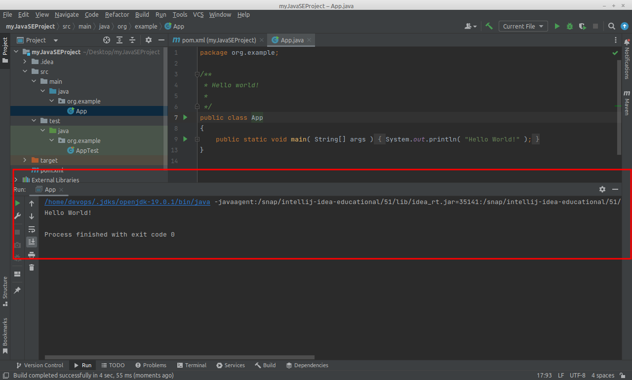The height and width of the screenshot is (380, 632).
Task: Rerun App in the Run panel
Action: [18, 203]
